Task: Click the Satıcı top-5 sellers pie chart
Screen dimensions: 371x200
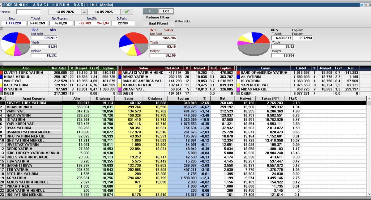Action: [x=133, y=45]
